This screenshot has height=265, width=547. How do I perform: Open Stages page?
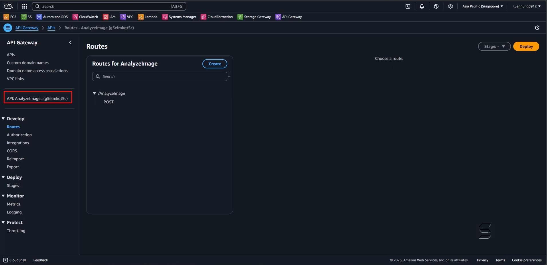click(x=13, y=185)
